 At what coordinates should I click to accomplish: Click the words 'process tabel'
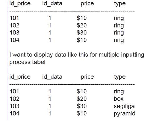(27, 62)
